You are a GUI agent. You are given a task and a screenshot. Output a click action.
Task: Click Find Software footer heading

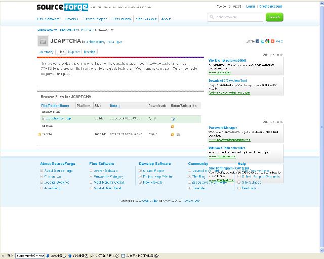point(102,163)
